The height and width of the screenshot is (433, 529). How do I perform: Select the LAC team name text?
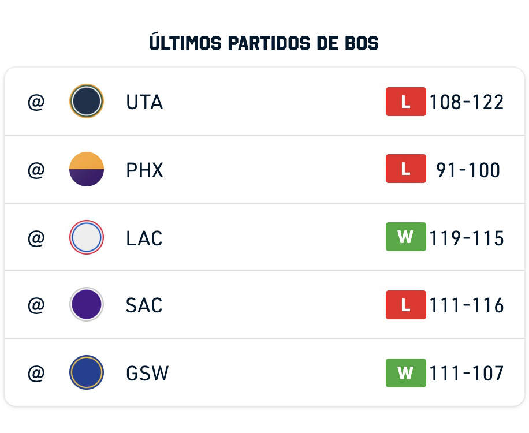tap(144, 238)
